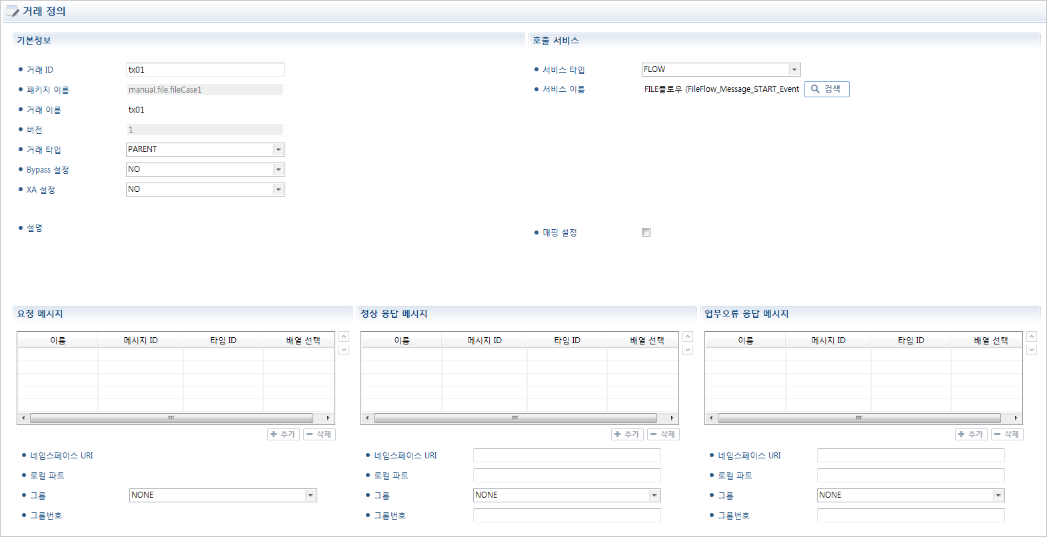Click 네임스페이스 URI field in 업무오류 응답 메시지
This screenshot has height=537, width=1047.
(910, 456)
